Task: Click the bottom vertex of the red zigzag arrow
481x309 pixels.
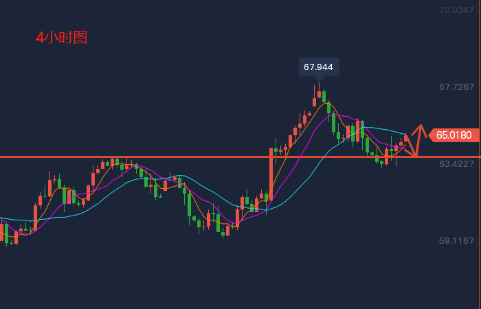Action: (416, 156)
